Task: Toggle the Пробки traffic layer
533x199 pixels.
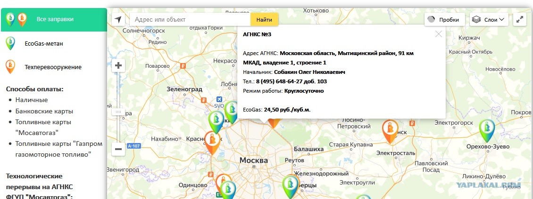Action: click(x=445, y=20)
